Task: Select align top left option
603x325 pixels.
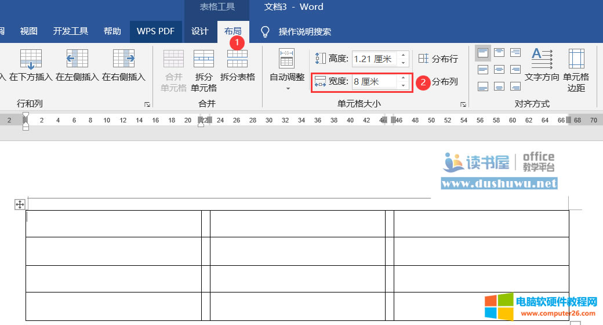Action: 483,53
